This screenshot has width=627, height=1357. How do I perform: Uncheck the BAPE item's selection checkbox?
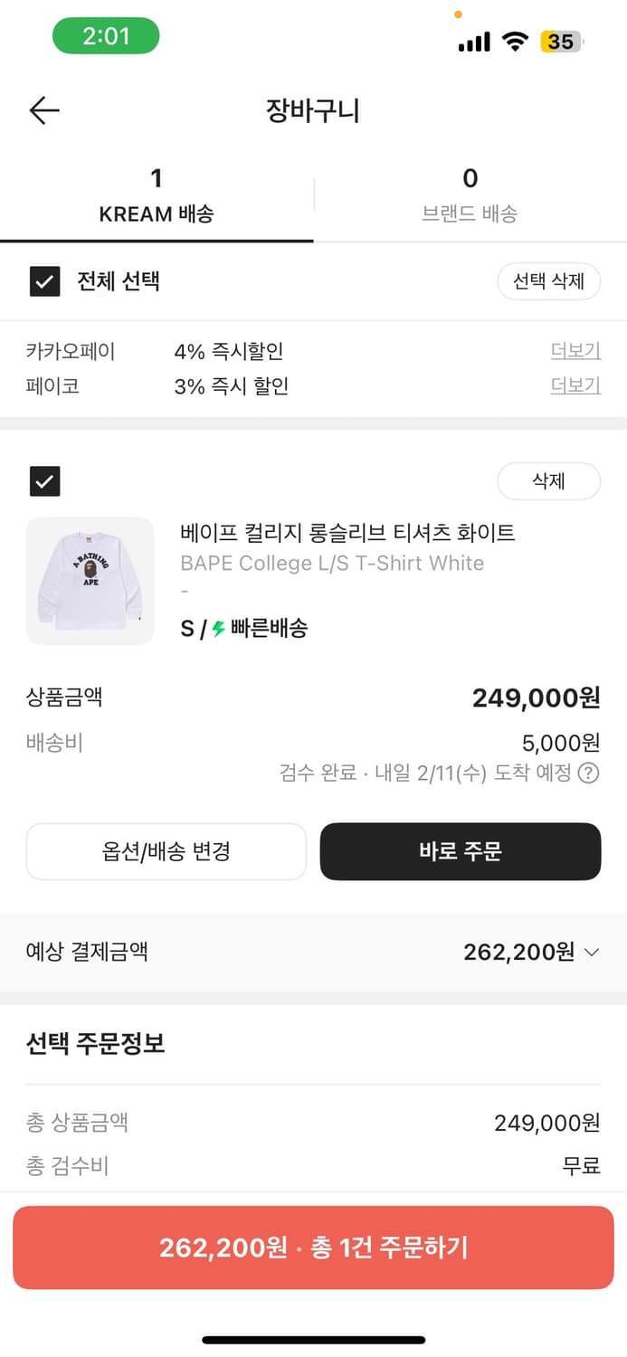pos(44,481)
